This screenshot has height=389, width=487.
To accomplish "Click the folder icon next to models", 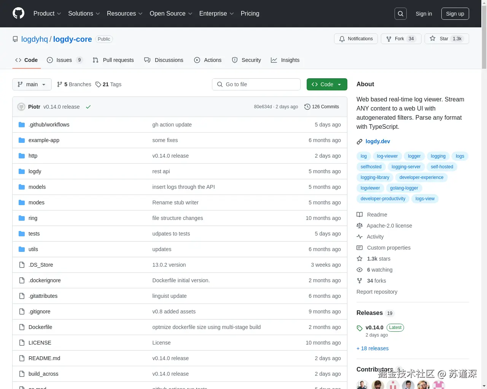I will tap(22, 187).
